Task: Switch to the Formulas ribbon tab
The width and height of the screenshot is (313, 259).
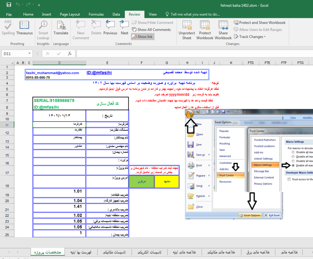Action: tap(96, 14)
